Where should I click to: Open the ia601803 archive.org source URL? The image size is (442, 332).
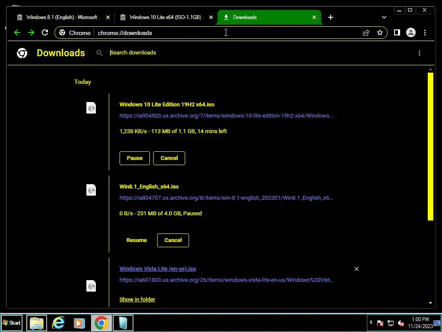pos(226,280)
